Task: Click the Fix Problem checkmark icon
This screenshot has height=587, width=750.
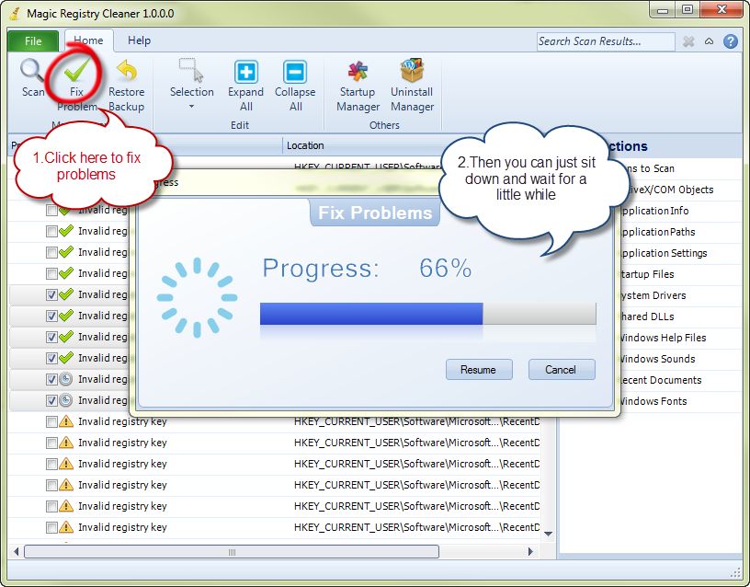Action: coord(76,72)
